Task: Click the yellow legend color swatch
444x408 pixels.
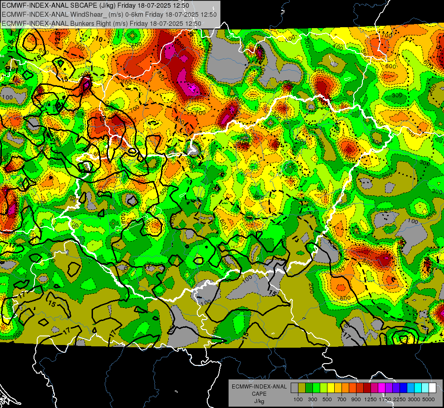Action: coord(331,388)
